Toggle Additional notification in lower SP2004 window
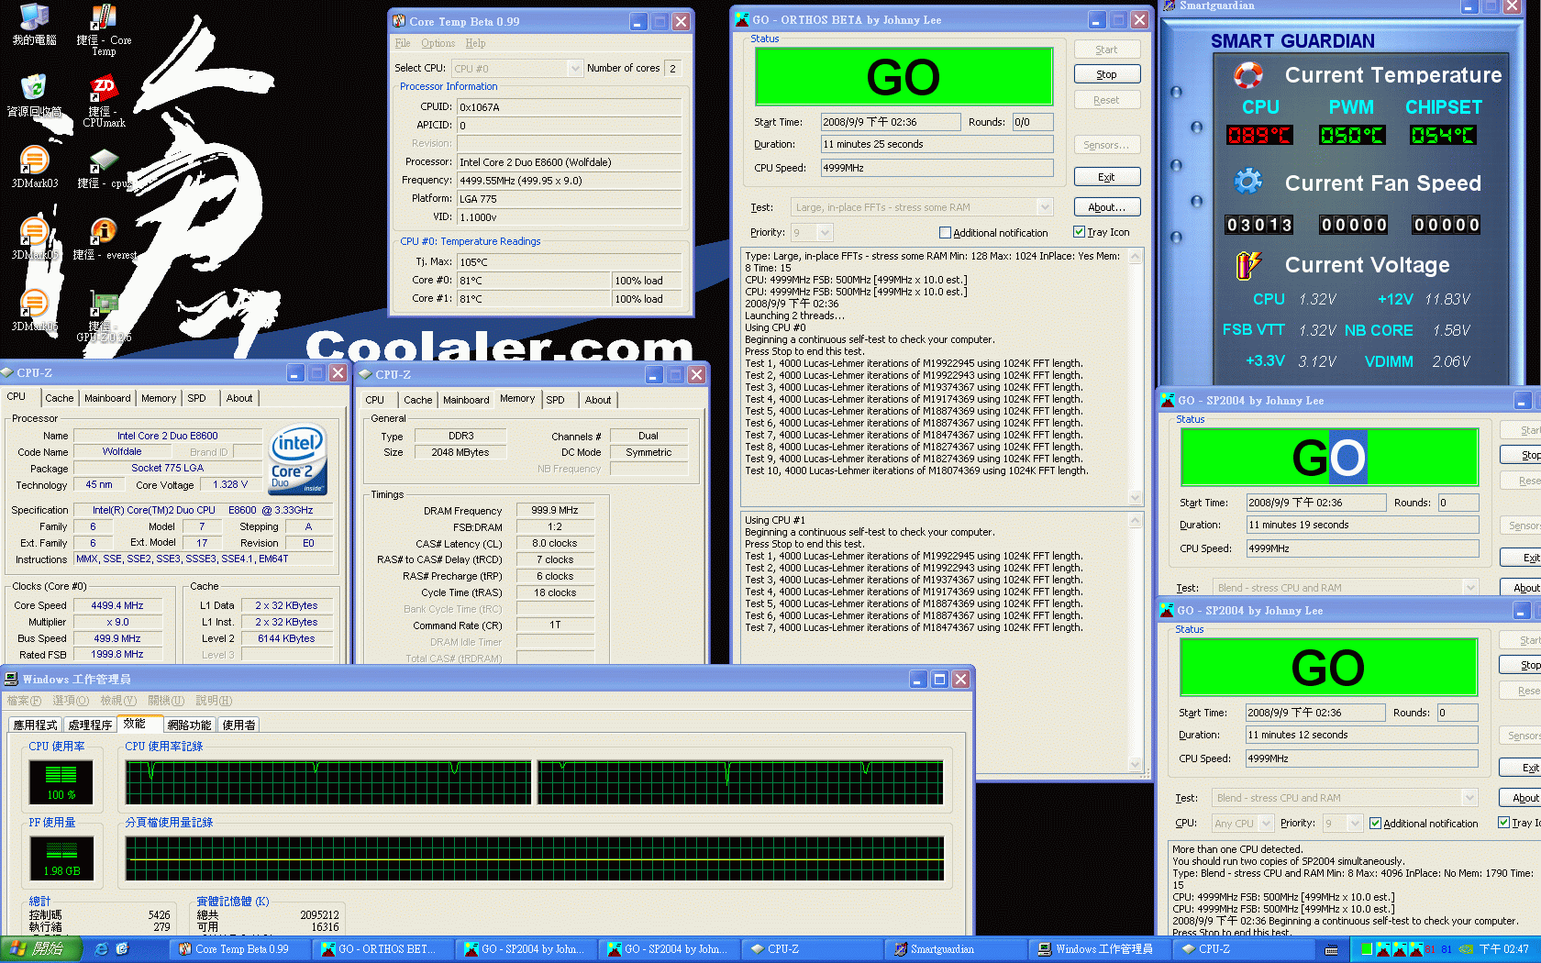1541x963 pixels. click(x=1375, y=824)
